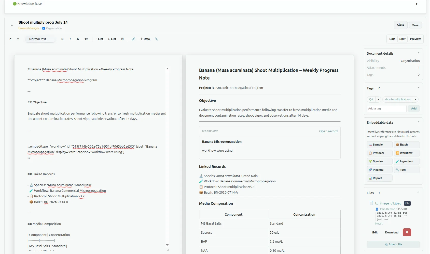Click the editor resize handle
The image size is (430, 254).
coord(168,250)
